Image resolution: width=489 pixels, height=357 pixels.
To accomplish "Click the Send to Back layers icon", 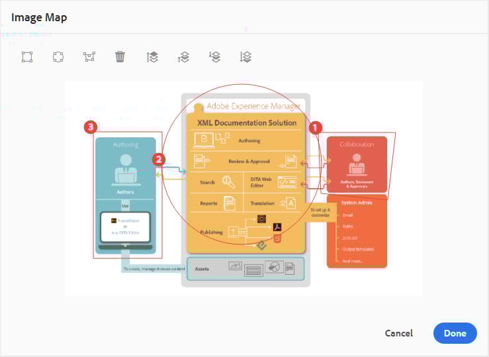I will coord(245,57).
